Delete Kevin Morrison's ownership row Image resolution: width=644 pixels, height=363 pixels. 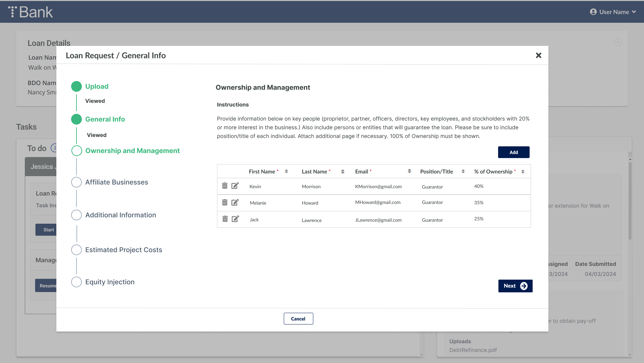tap(225, 186)
